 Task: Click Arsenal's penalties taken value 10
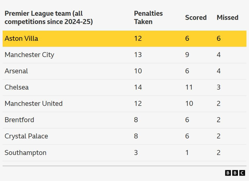pyautogui.click(x=138, y=71)
